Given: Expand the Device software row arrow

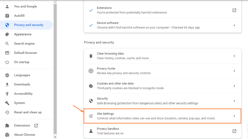Looking at the screenshot, I should [x=234, y=25].
